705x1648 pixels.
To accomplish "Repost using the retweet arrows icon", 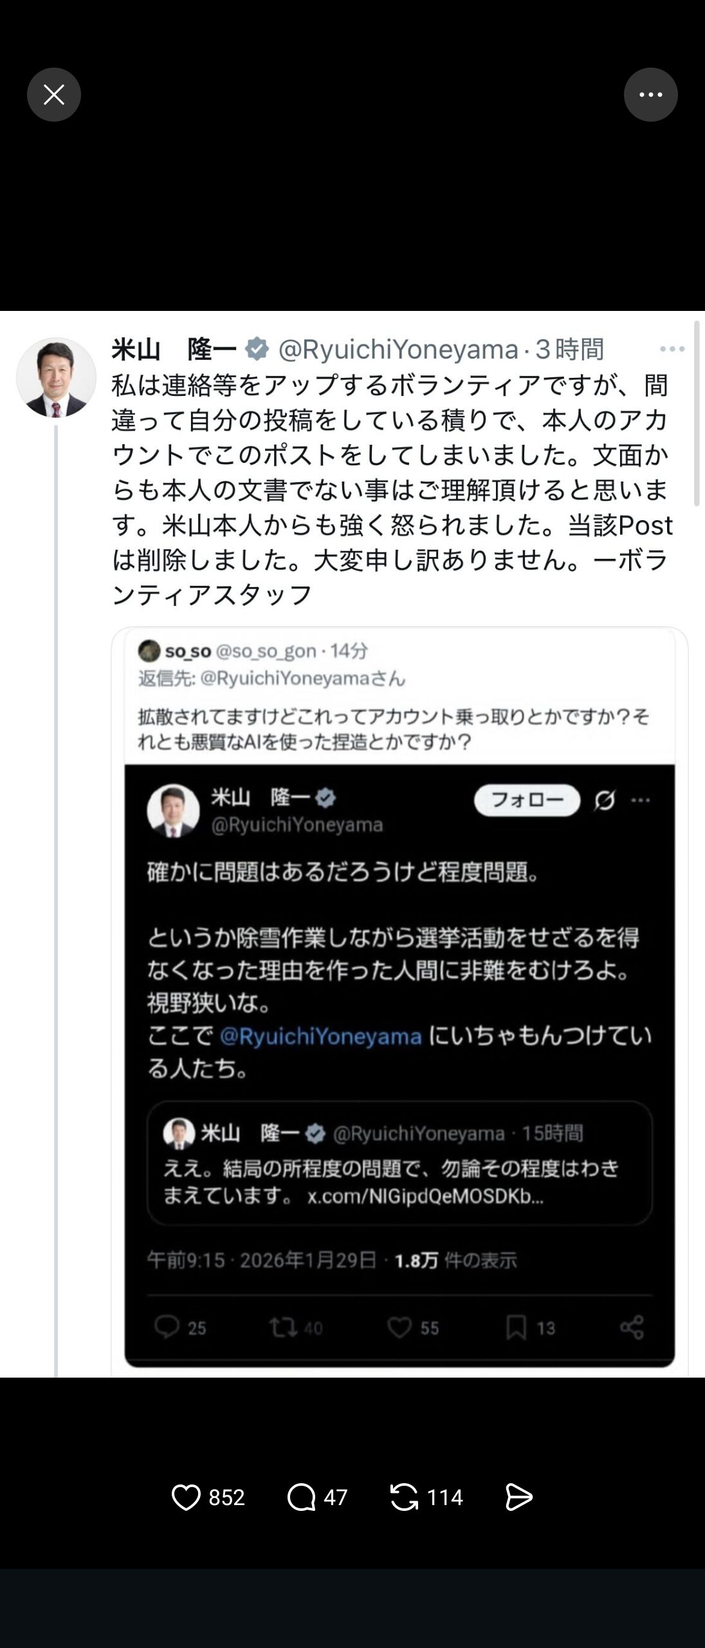I will tap(404, 1497).
